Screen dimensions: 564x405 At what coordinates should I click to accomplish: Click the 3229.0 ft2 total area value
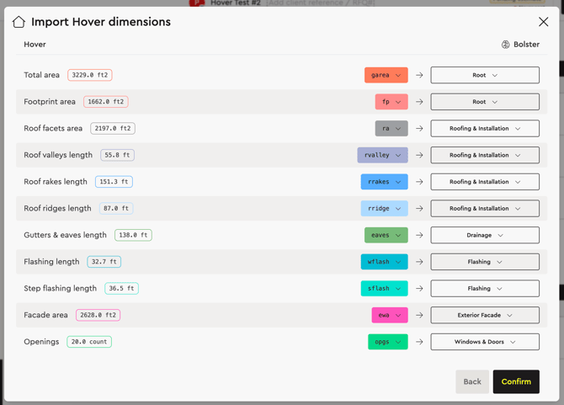click(x=90, y=75)
